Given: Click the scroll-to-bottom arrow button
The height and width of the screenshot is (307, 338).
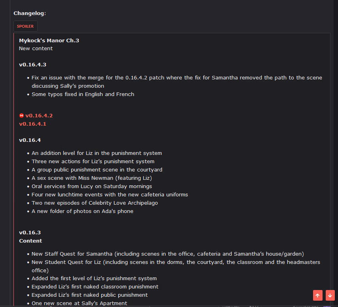Looking at the screenshot, I should click(330, 295).
